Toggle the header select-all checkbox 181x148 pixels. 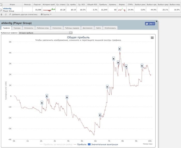point(1,5)
